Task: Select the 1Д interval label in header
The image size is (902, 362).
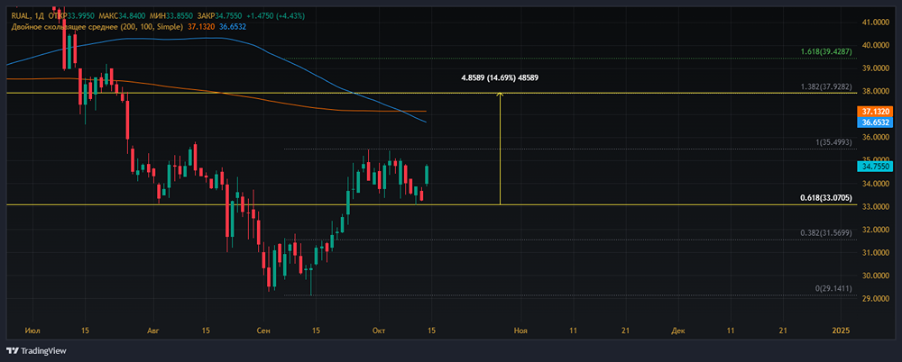Action: 39,16
